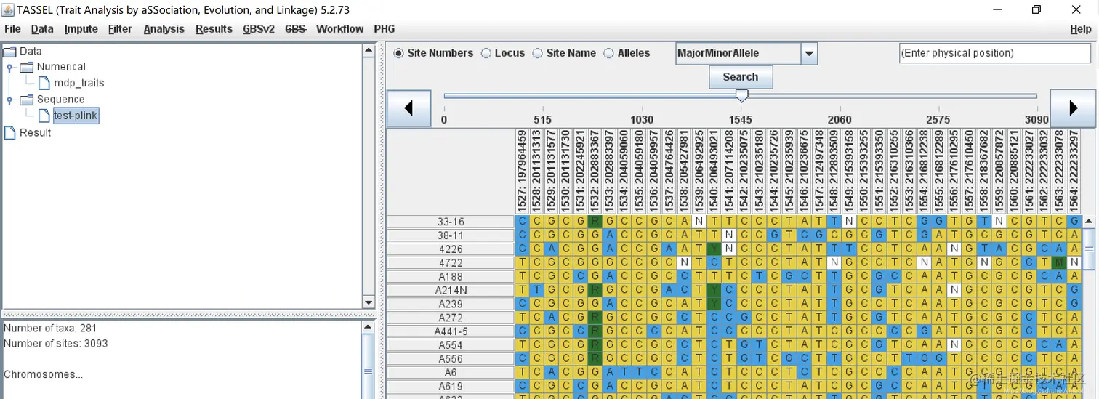The image size is (1099, 399).
Task: Click the Number of sites: 3093 text
Action: click(56, 343)
